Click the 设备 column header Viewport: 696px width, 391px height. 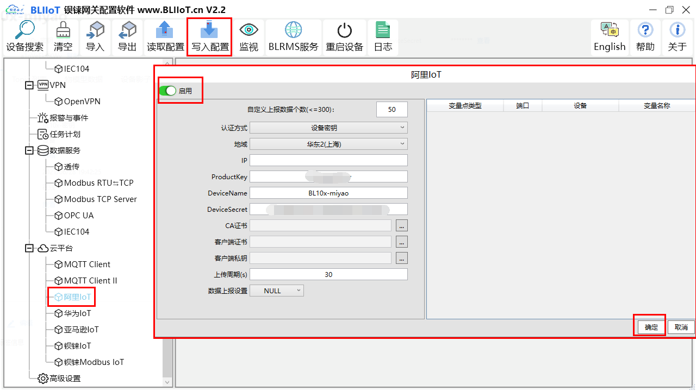[580, 106]
